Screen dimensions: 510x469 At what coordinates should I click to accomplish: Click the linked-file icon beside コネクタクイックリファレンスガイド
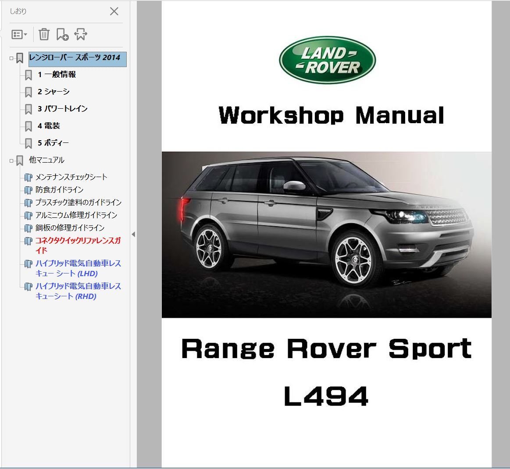pos(29,241)
